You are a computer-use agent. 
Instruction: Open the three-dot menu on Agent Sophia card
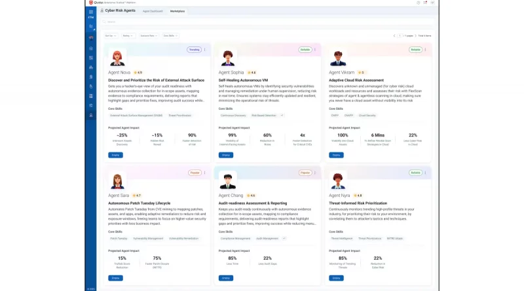coord(316,50)
